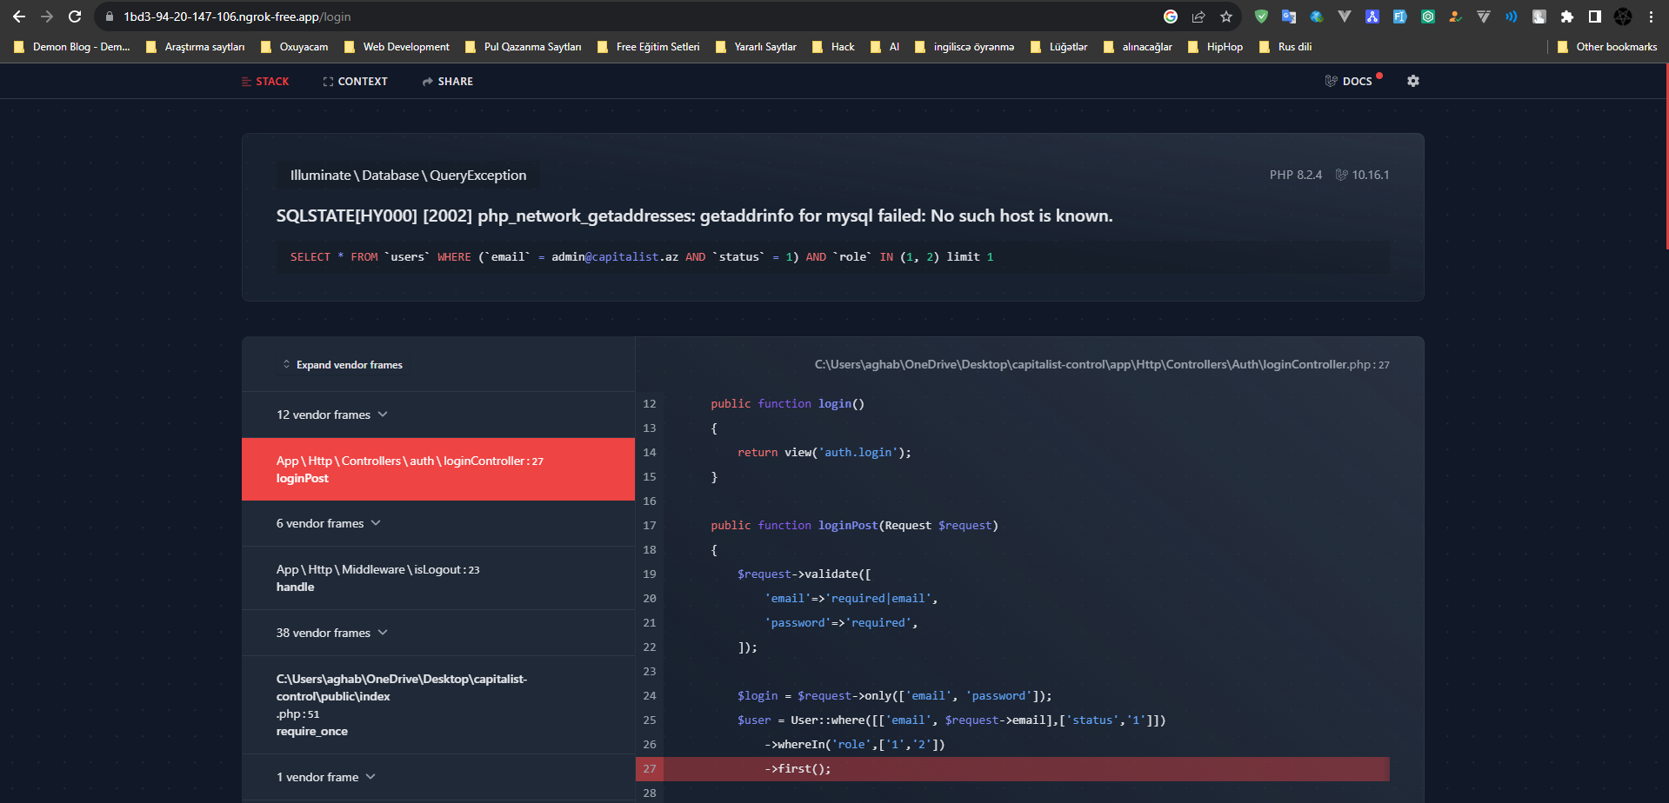Select the index.php:51 require_once frame
The height and width of the screenshot is (803, 1669).
coord(438,705)
